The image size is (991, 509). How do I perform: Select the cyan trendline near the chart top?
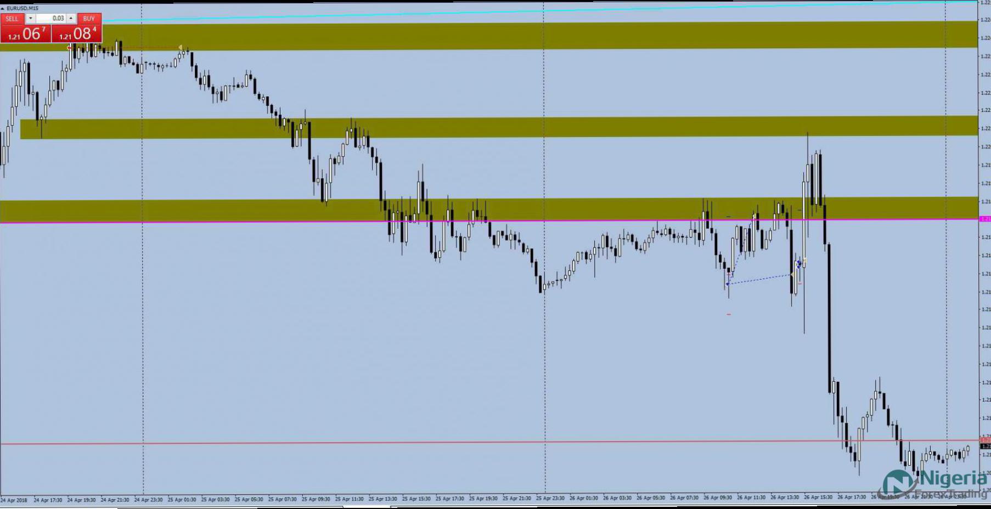[540, 11]
